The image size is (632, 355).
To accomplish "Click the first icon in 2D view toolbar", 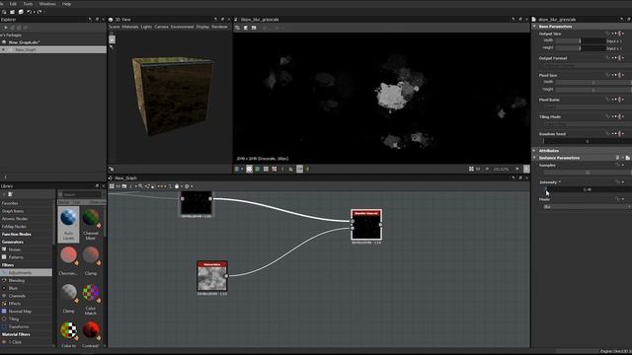I will 237,28.
